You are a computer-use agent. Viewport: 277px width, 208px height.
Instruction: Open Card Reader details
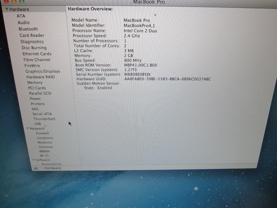point(32,36)
